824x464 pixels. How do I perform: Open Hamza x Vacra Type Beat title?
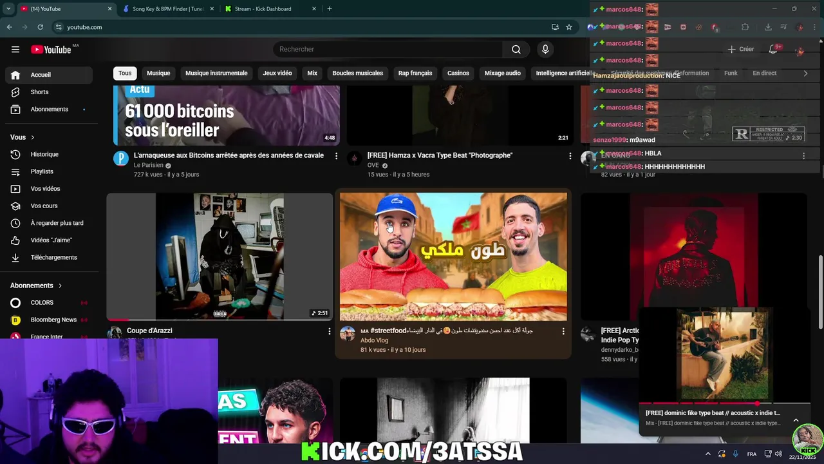coord(440,155)
